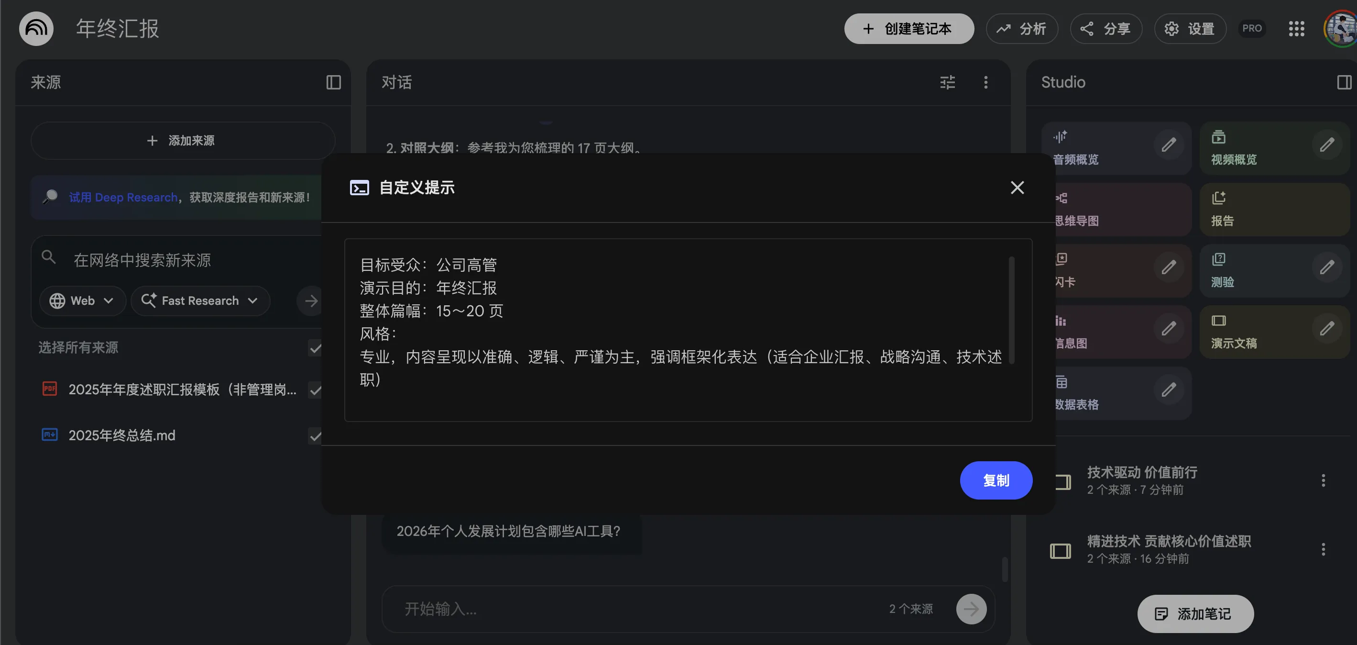Click the 复制 copy button

(996, 480)
